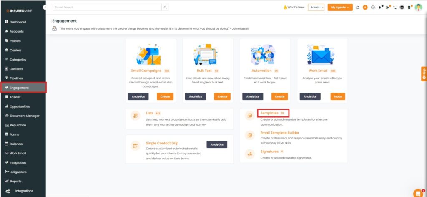The image size is (427, 197).
Task: Collapse the left sidebar with arrow
Action: (x=45, y=8)
